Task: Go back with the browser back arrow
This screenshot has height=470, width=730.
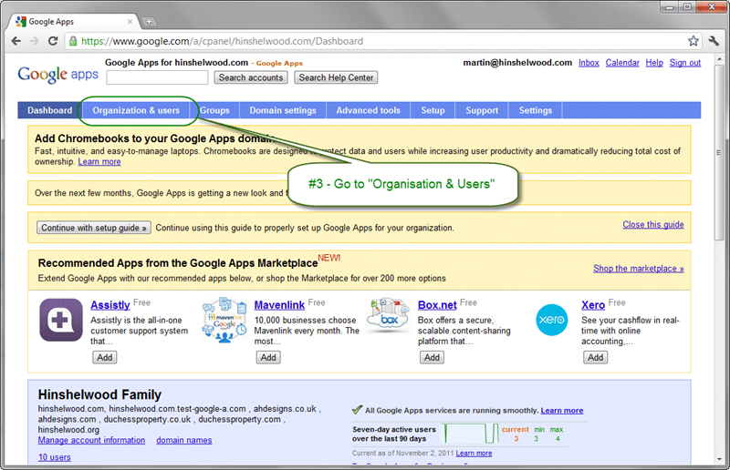Action: [x=16, y=41]
